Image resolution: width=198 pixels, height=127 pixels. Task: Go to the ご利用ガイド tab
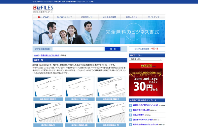87,17
